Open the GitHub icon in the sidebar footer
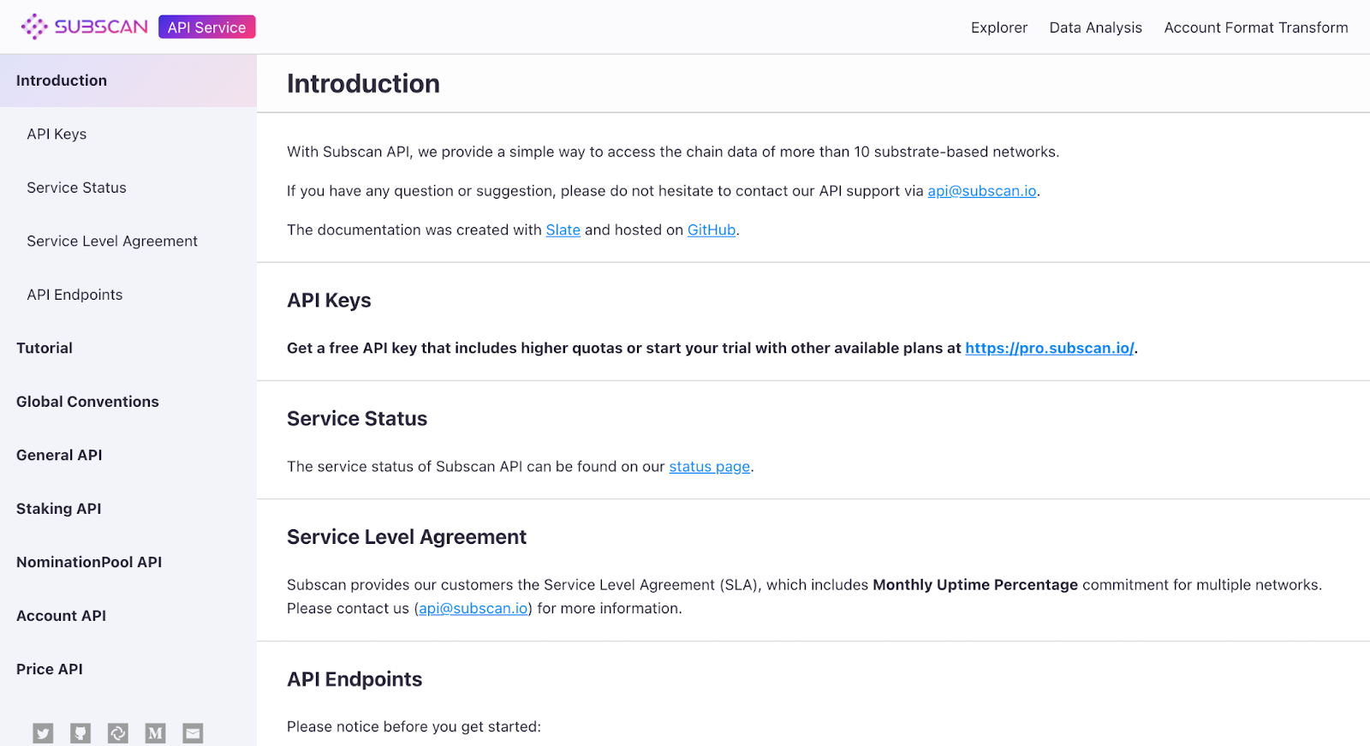 [80, 733]
